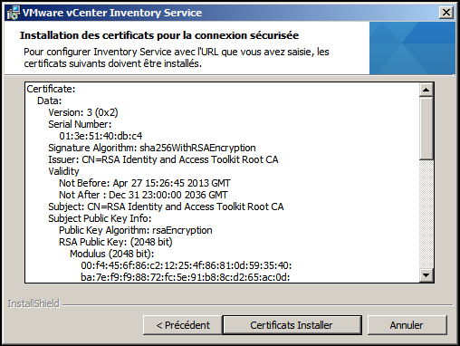Click the 'Pour configurer Inventory Service' description
Screen dimensions: 460x346
(x=177, y=58)
